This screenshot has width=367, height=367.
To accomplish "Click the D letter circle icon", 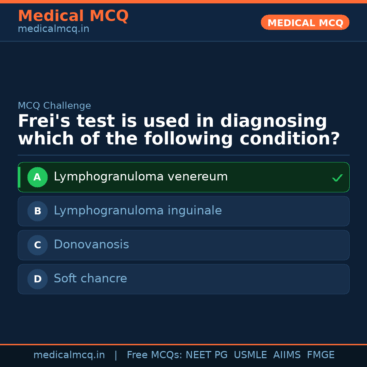I will [37, 279].
